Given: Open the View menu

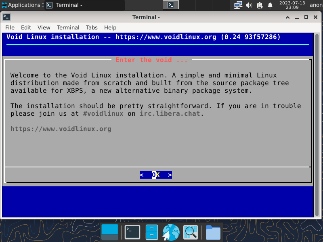Looking at the screenshot, I should click(44, 27).
